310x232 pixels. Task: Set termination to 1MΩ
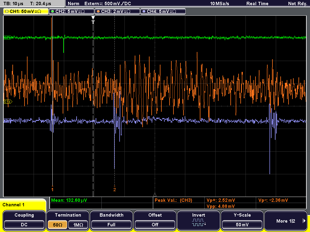(x=78, y=225)
